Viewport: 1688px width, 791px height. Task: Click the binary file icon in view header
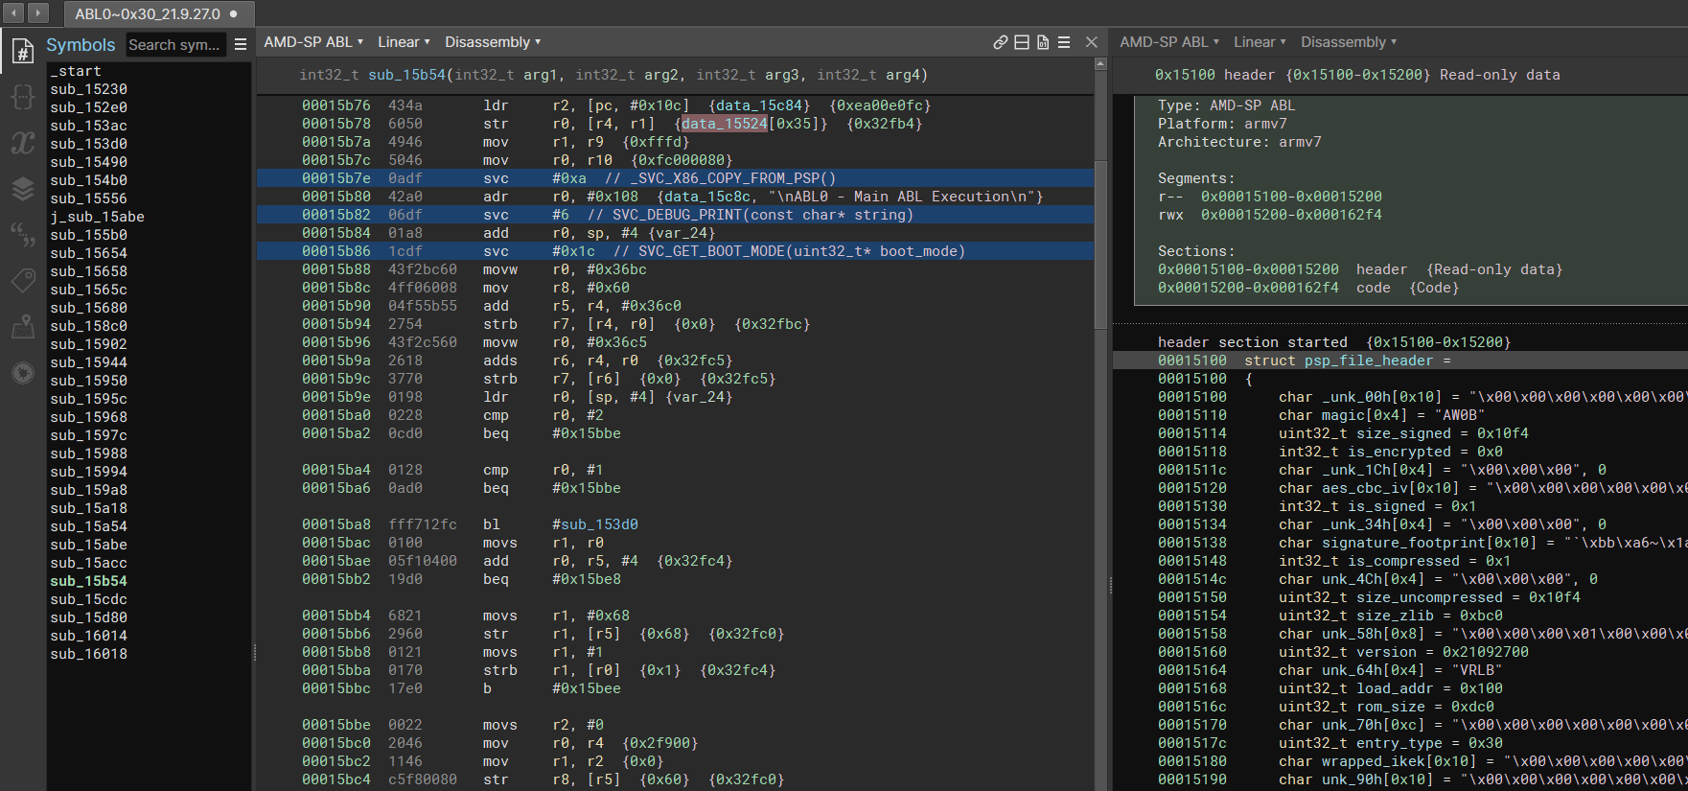coord(1043,42)
